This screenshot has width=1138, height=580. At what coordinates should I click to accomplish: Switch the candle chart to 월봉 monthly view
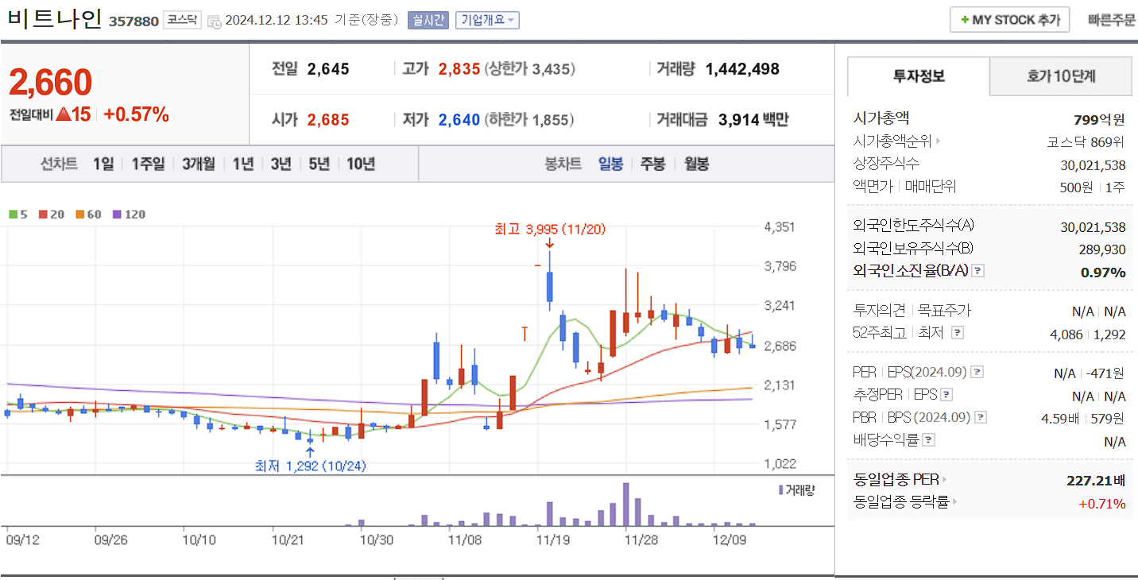point(695,164)
